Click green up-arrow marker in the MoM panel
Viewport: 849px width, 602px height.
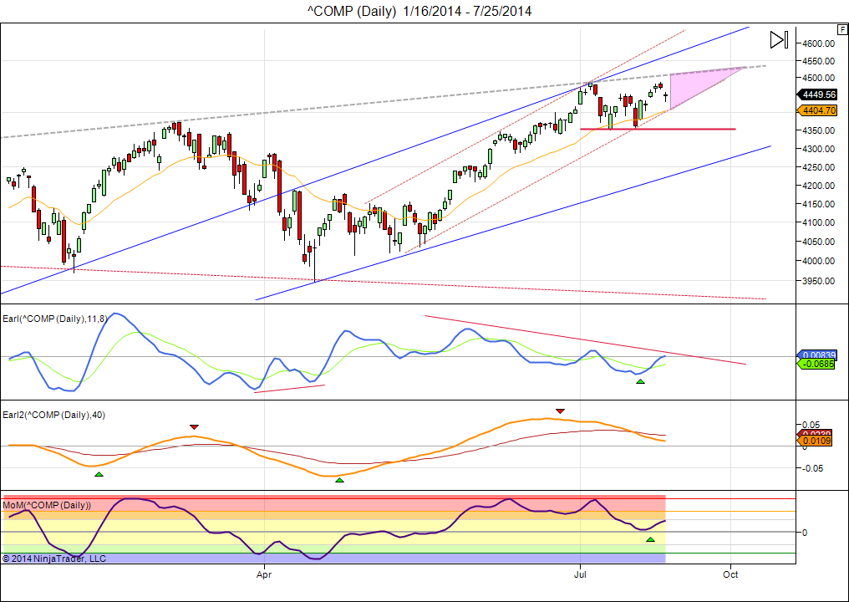[650, 539]
